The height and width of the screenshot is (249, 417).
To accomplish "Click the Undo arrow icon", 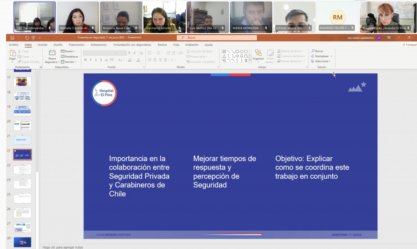I will click(x=19, y=38).
